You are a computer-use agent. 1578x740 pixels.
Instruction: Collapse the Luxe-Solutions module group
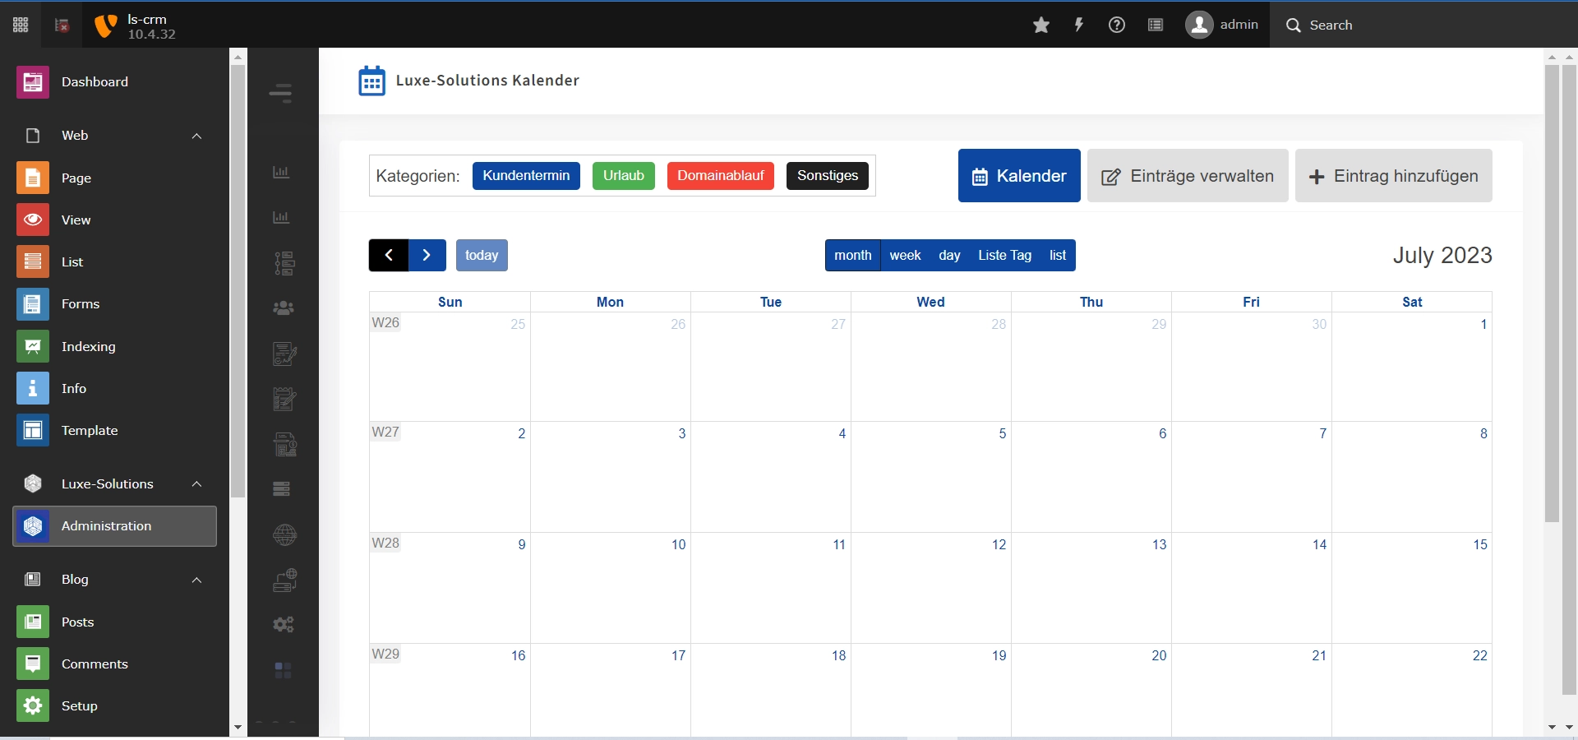(196, 483)
